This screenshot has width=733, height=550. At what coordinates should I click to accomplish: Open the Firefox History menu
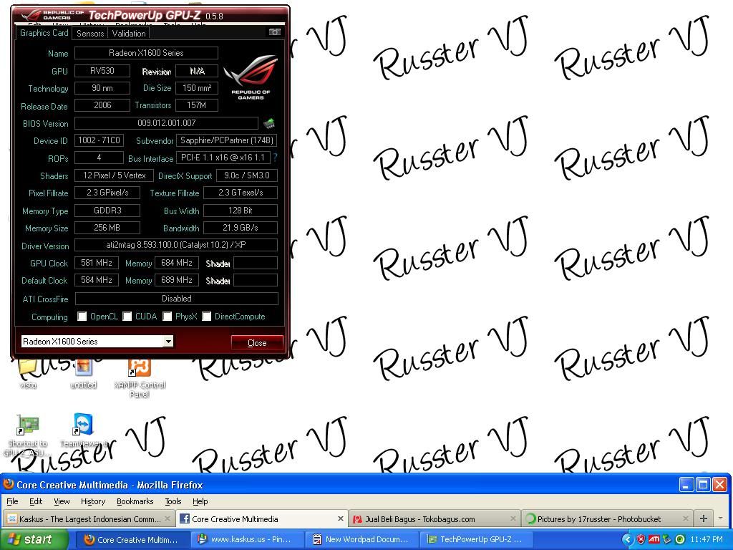tap(93, 501)
